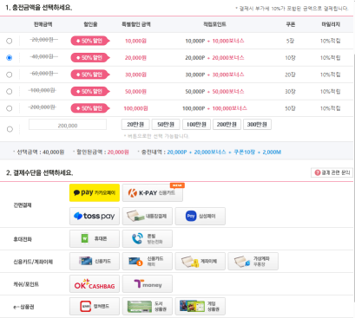
Task: Select domestic 신용카드 credit card button
Action: tap(95, 261)
